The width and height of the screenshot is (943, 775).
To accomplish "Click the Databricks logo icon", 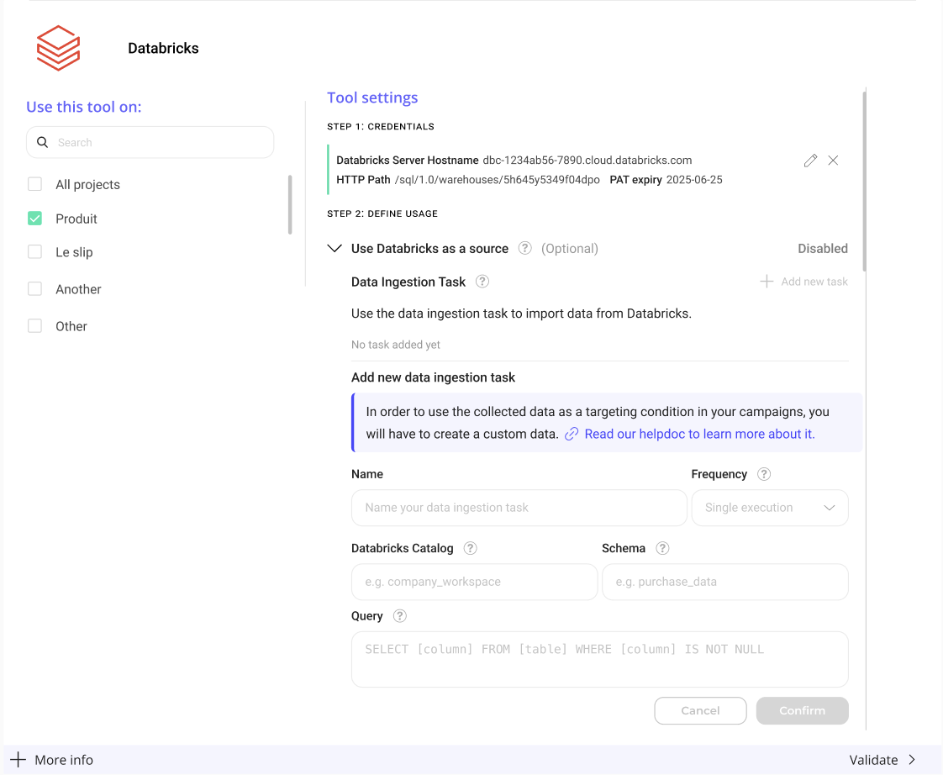I will coord(58,48).
